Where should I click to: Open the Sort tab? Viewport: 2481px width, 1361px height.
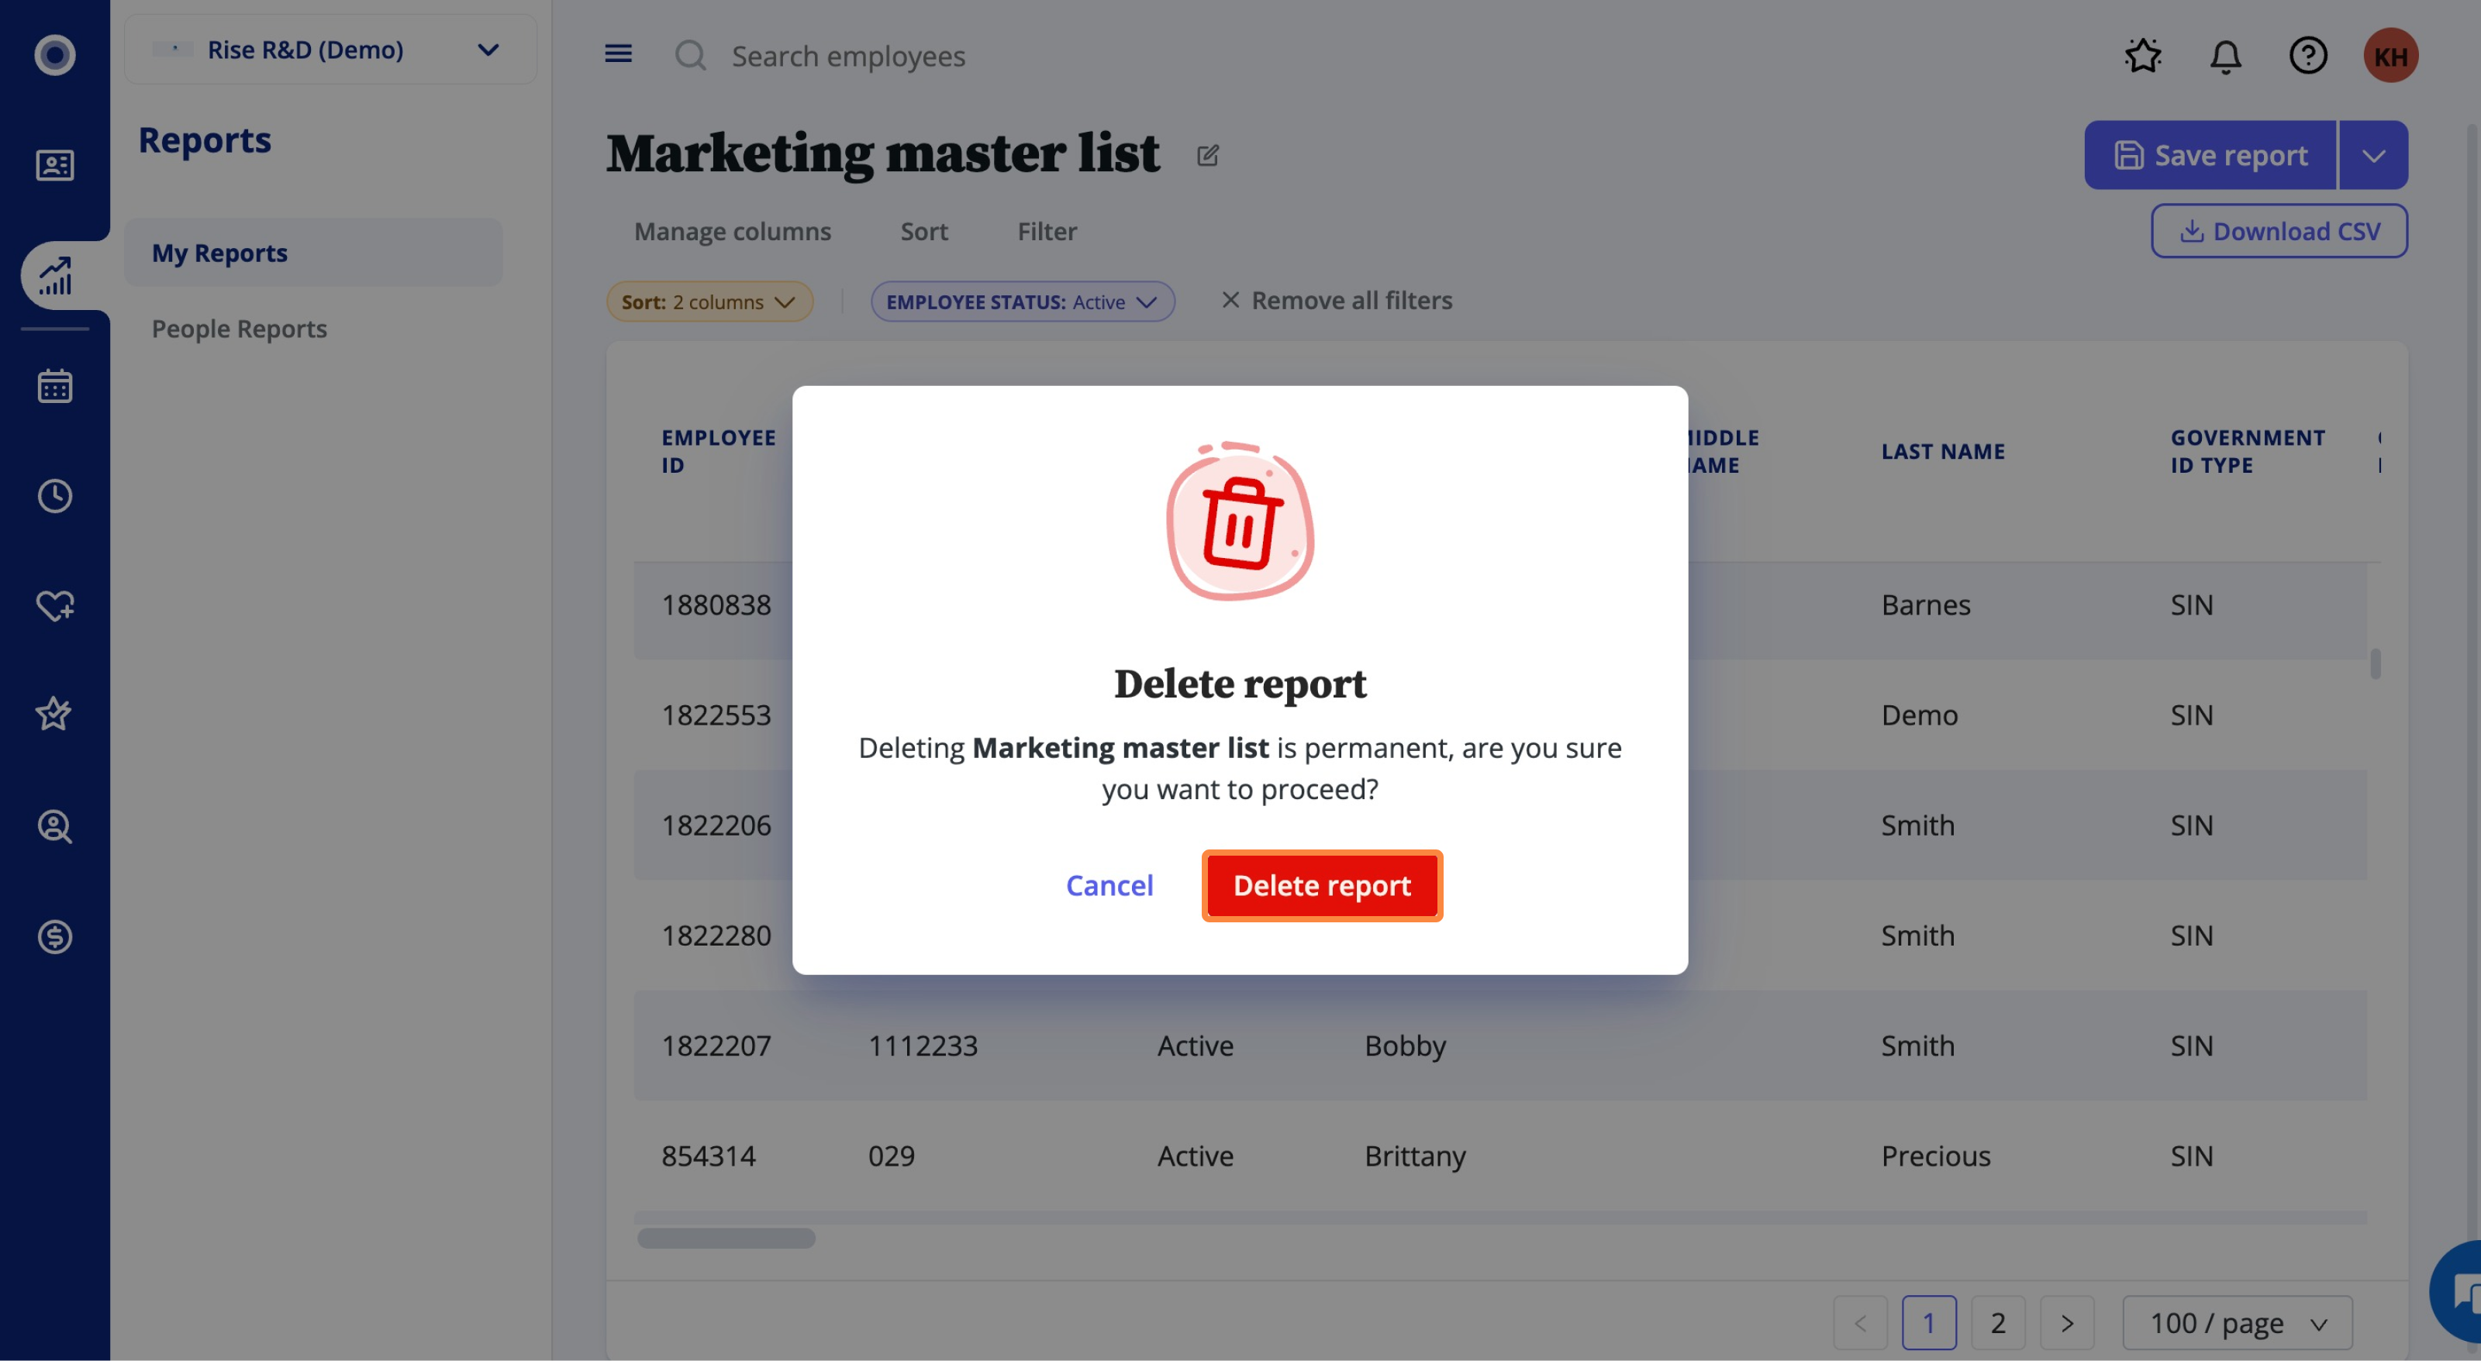click(x=923, y=232)
